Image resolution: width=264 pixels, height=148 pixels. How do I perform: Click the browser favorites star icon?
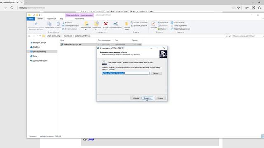point(238,8)
